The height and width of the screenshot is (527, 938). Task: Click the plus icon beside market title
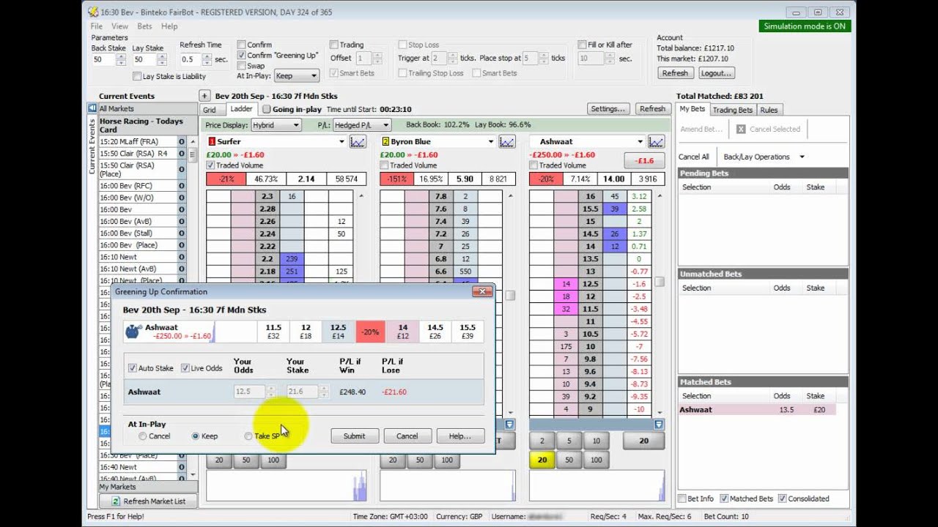pyautogui.click(x=204, y=96)
